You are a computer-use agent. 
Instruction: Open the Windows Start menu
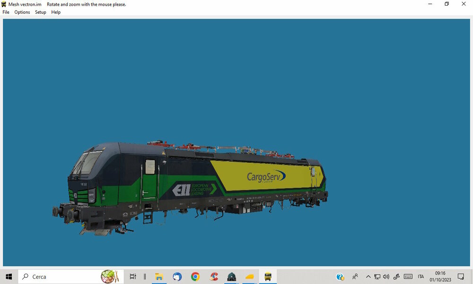click(x=9, y=276)
